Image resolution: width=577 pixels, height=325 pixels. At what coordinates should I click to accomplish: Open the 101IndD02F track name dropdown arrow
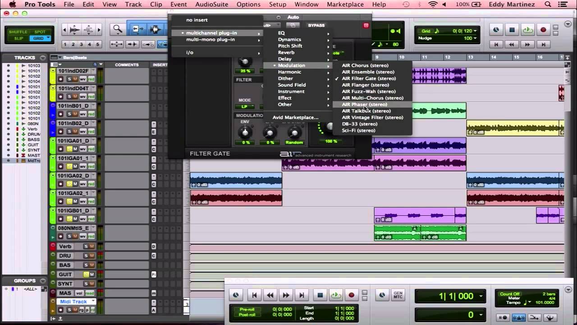click(x=93, y=71)
